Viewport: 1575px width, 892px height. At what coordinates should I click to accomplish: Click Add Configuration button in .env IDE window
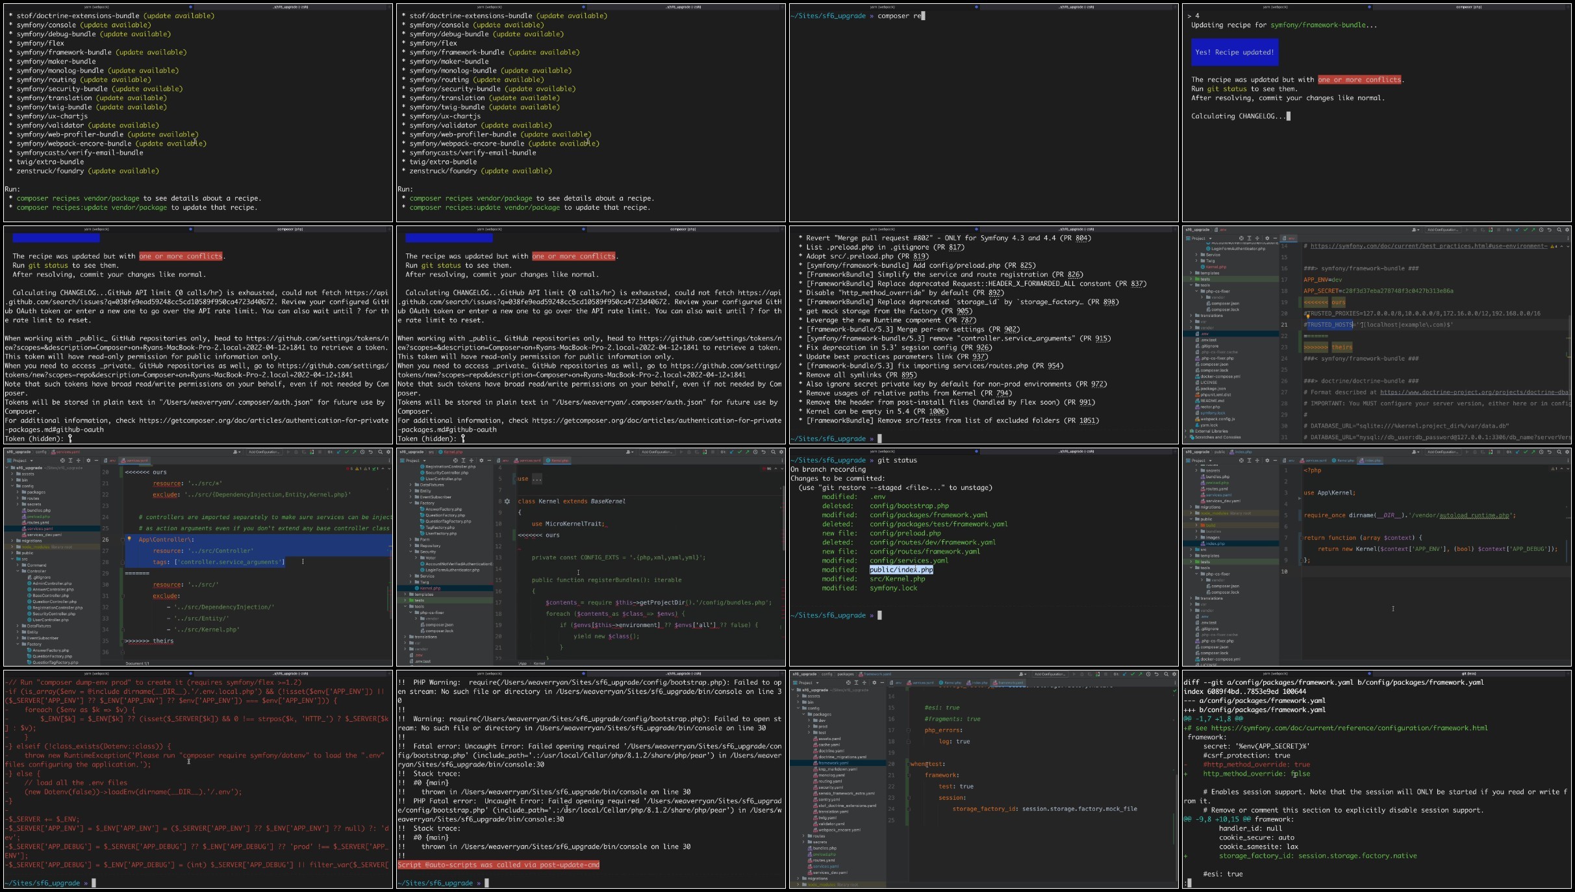(1443, 230)
